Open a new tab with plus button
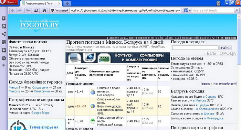 [x=67, y=3]
